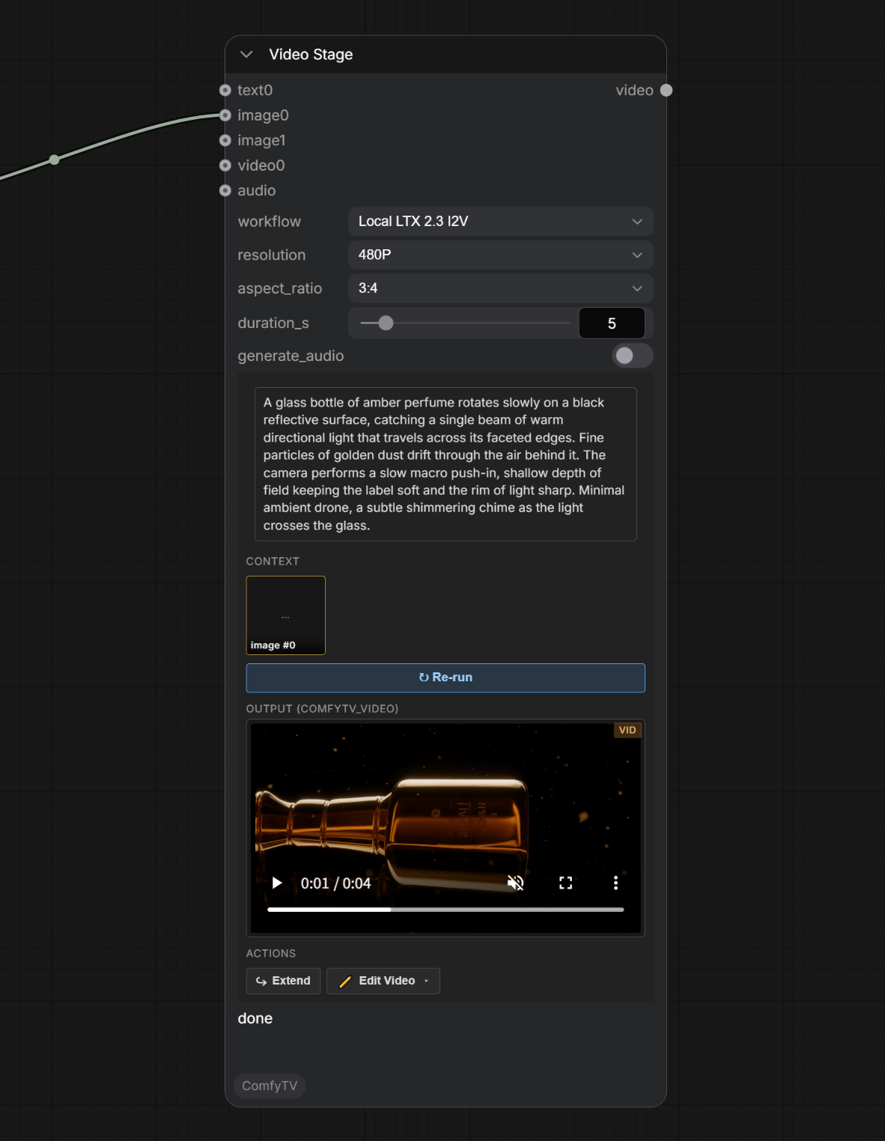Click the image1 input socket
Viewport: 885px width, 1141px height.
[225, 141]
